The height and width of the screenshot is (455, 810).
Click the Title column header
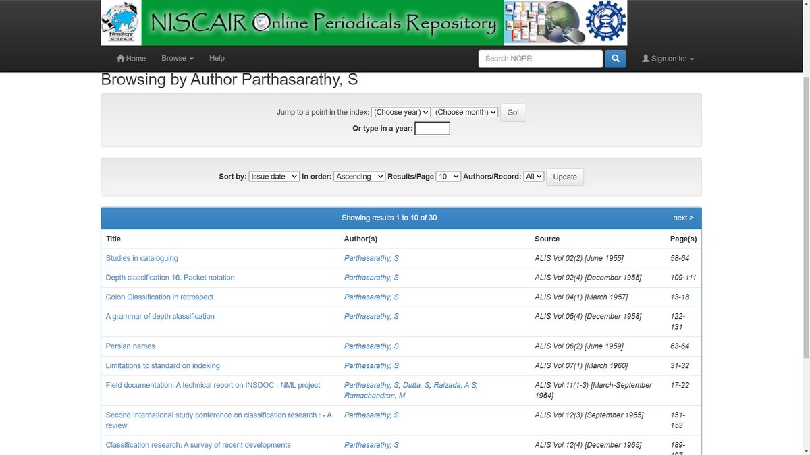pos(113,239)
